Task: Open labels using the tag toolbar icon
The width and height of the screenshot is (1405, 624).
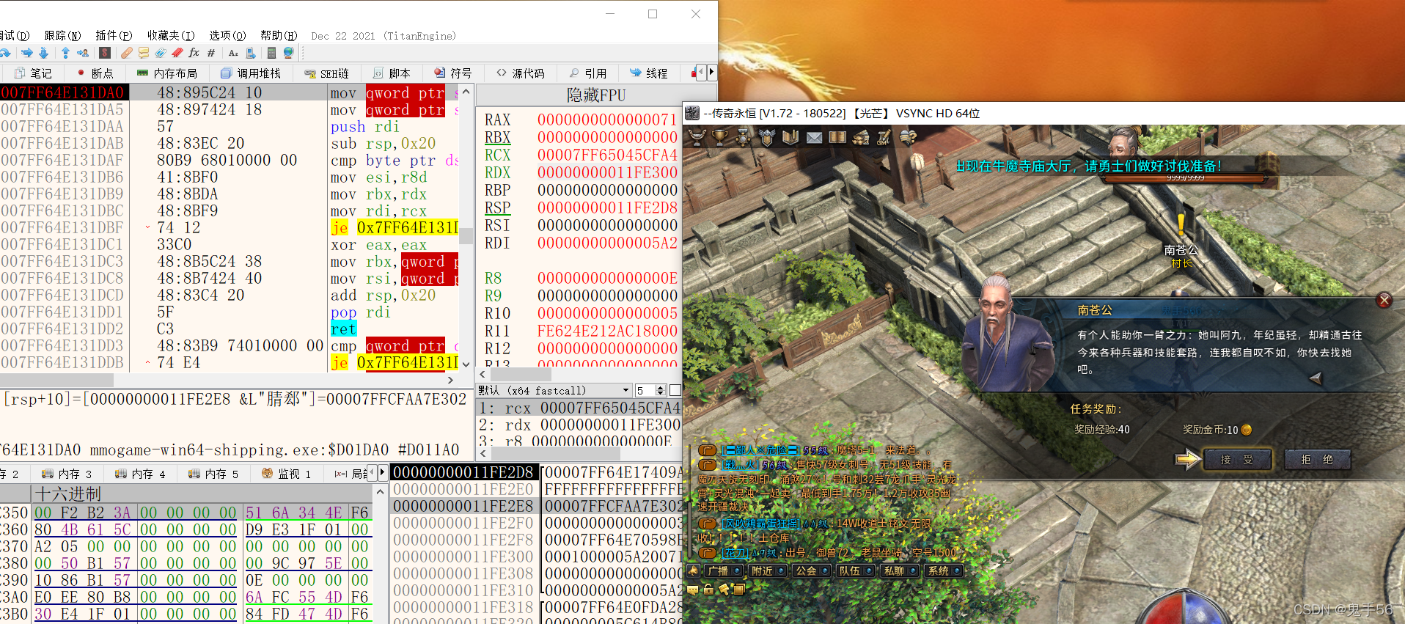Action: click(x=161, y=53)
